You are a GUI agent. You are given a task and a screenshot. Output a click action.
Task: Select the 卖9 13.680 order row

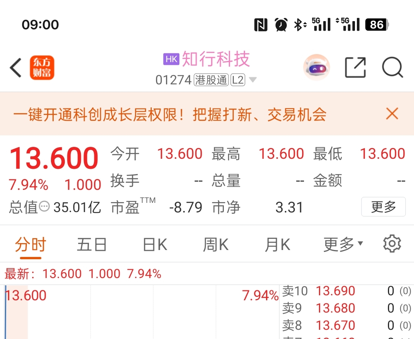tap(347, 308)
